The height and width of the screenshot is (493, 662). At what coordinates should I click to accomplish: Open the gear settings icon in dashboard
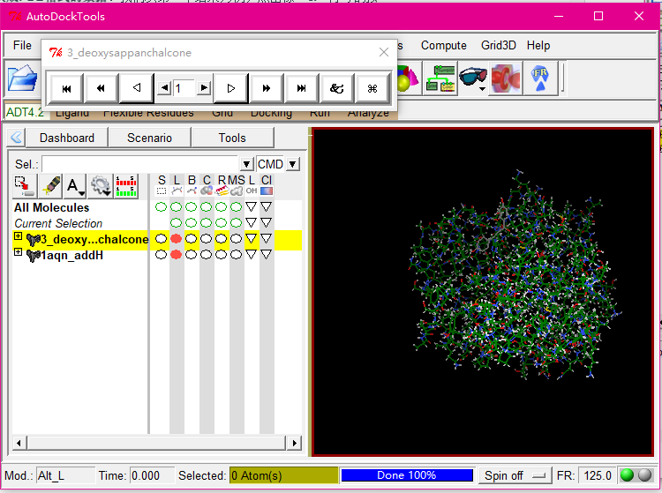click(x=101, y=186)
